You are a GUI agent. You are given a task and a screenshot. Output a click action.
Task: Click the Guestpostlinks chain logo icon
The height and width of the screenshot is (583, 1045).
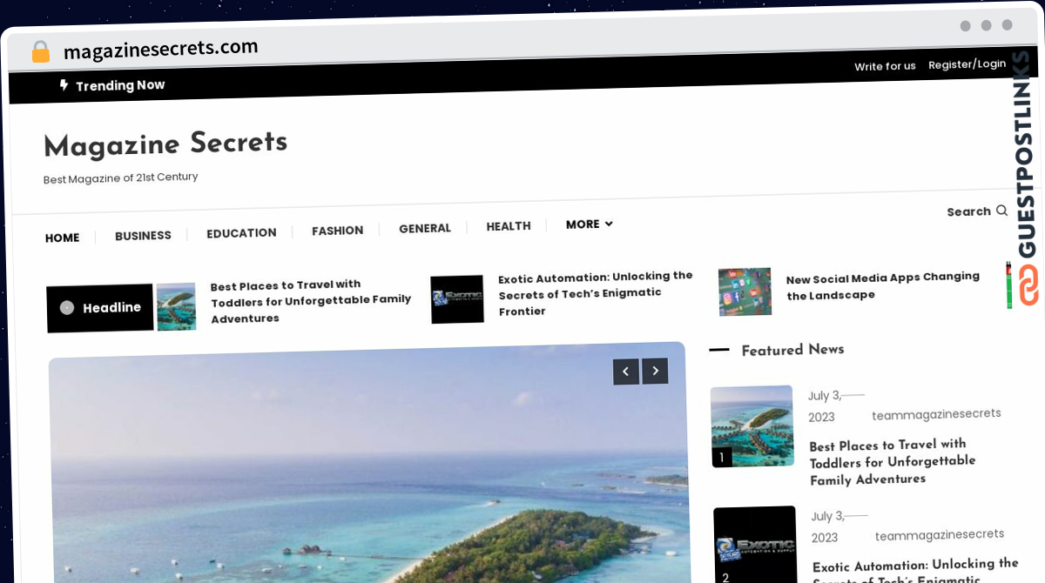(x=1029, y=285)
